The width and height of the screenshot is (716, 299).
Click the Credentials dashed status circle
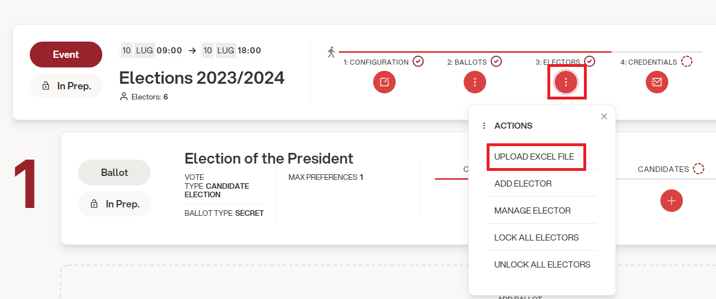tap(686, 61)
